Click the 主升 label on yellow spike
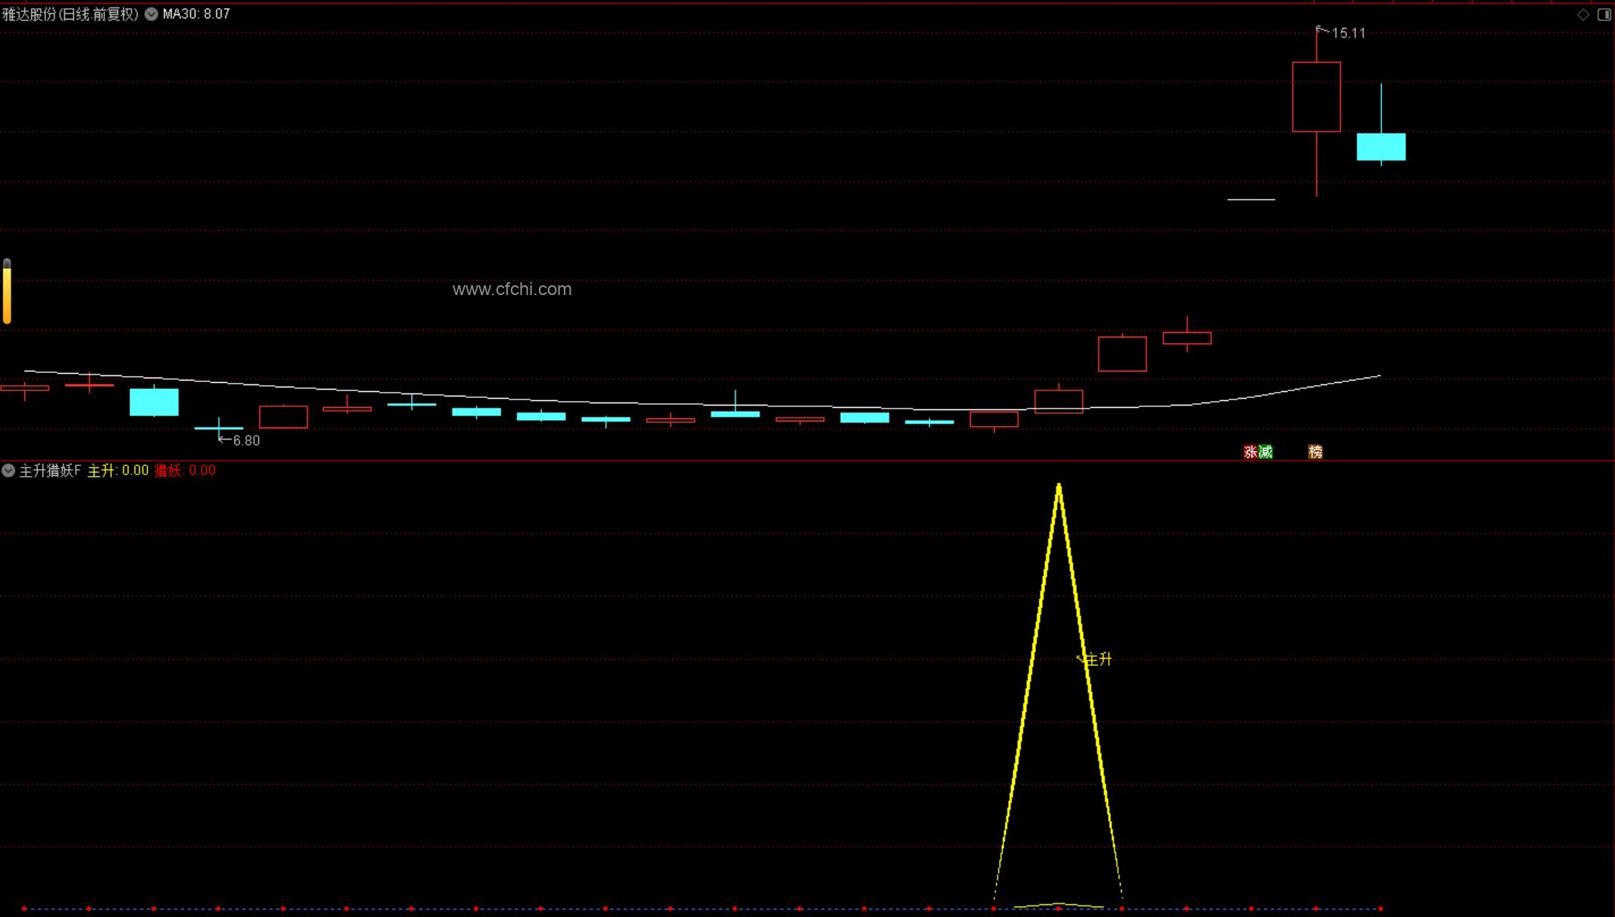 click(1098, 660)
